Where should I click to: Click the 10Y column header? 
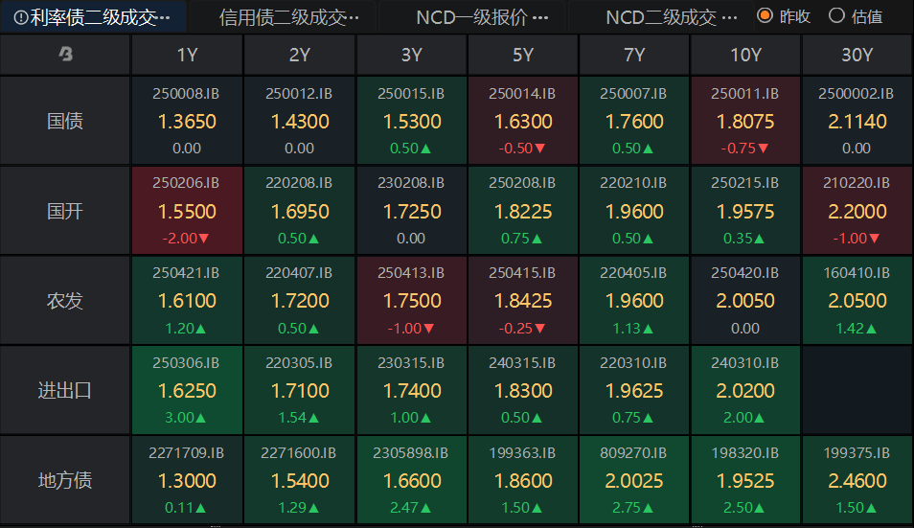click(745, 55)
